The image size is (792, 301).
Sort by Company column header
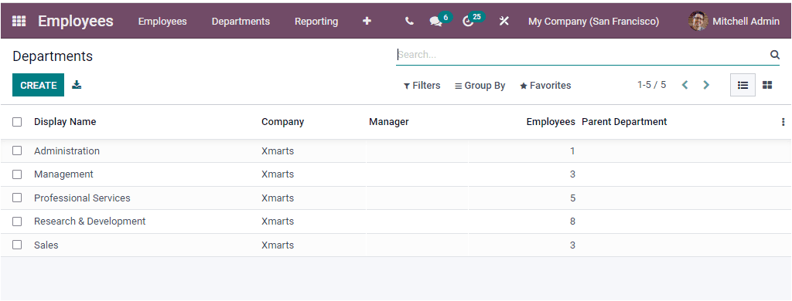(x=283, y=121)
